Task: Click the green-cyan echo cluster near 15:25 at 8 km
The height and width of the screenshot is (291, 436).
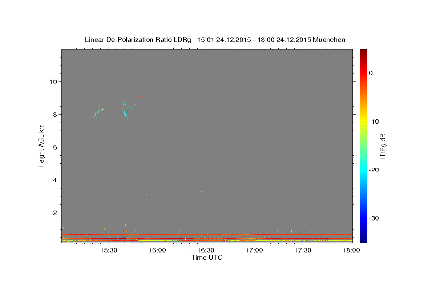Action: pos(98,111)
